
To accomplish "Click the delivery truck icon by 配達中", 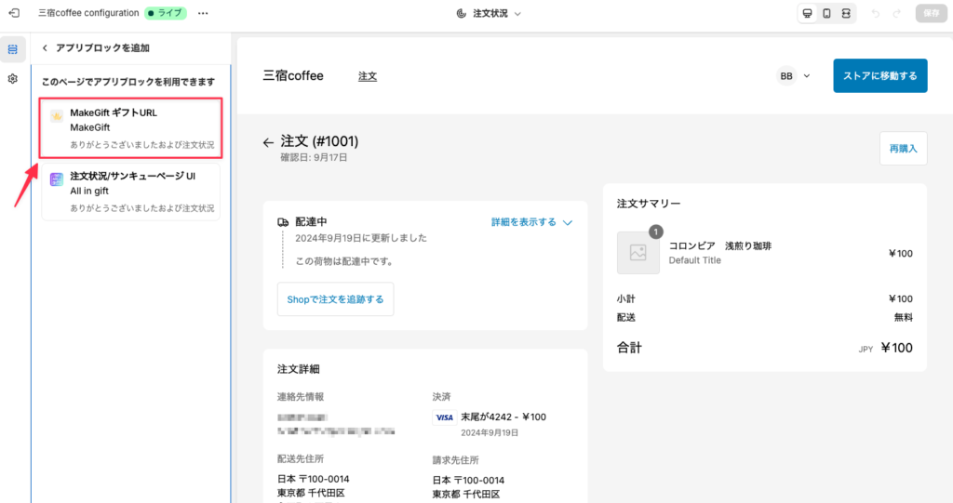I will [283, 222].
